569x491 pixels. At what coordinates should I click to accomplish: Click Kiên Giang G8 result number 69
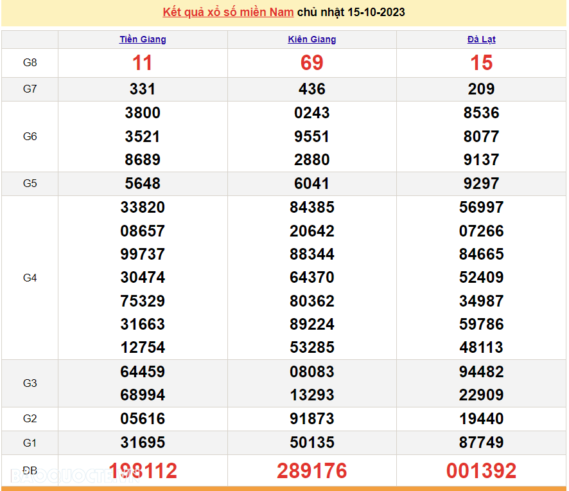coord(312,63)
